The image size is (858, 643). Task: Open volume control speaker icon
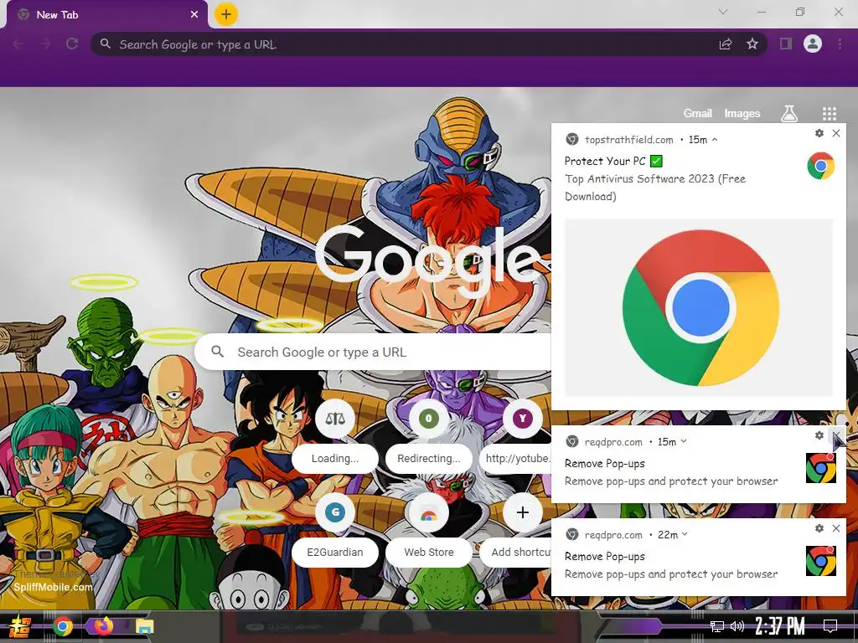click(x=737, y=626)
